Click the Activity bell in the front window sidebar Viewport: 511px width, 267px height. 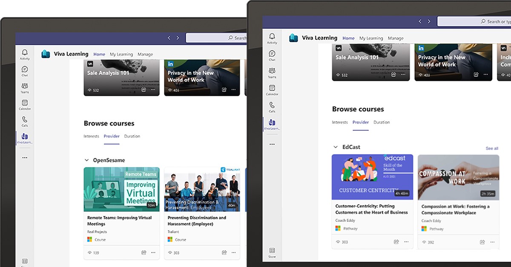[272, 38]
